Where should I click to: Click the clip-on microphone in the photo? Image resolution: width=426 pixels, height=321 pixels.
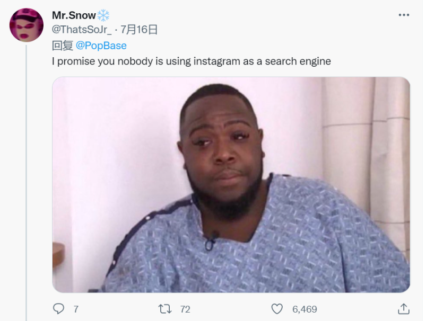click(x=211, y=240)
